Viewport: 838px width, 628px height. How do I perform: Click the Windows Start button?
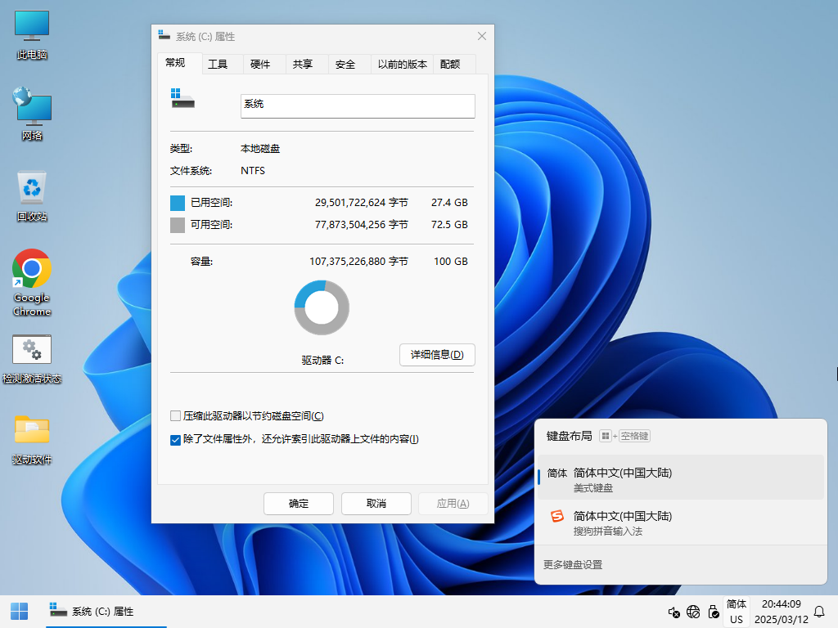tap(19, 611)
